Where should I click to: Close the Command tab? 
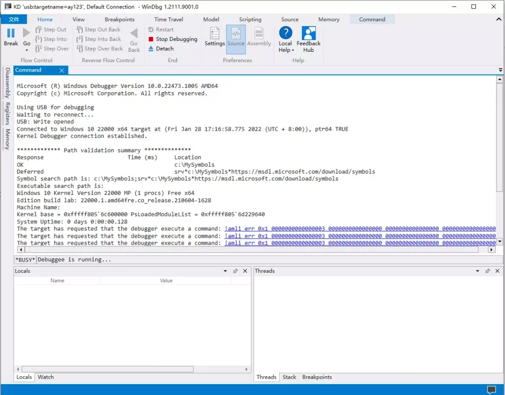(62, 71)
